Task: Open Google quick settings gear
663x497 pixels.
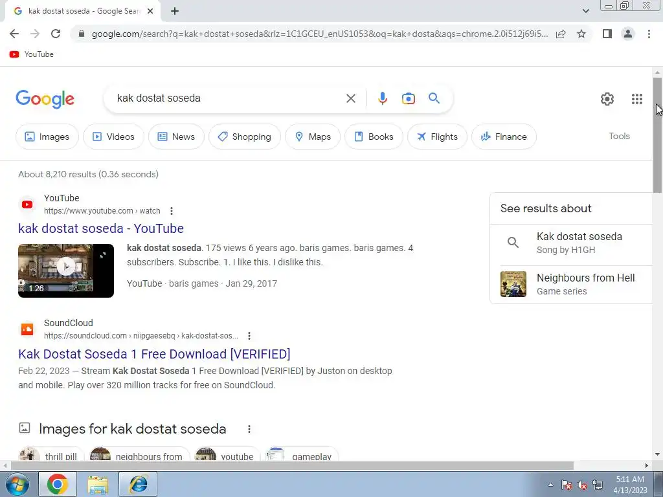Action: tap(607, 99)
